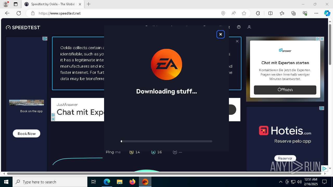
Task: Dismiss the Ookla privacy notice with X
Action: click(x=237, y=41)
